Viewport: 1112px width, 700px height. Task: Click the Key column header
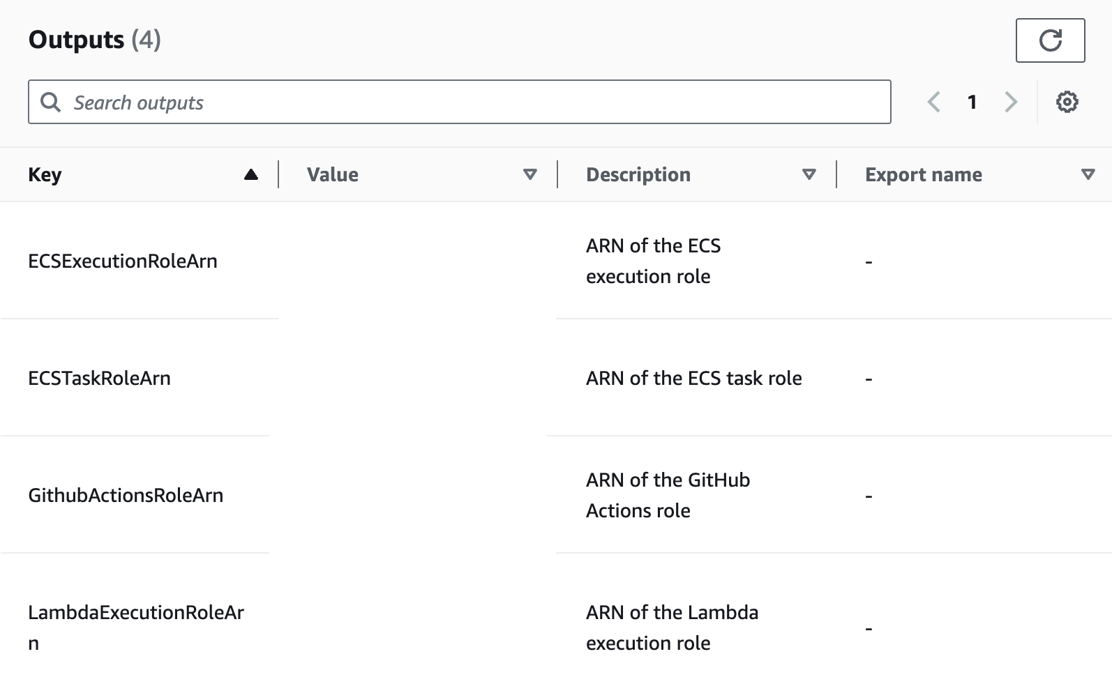[45, 174]
